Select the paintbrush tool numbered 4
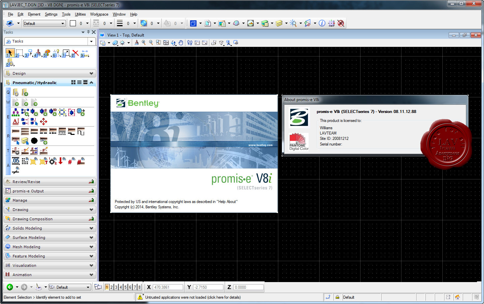484x304 pixels. [38, 53]
